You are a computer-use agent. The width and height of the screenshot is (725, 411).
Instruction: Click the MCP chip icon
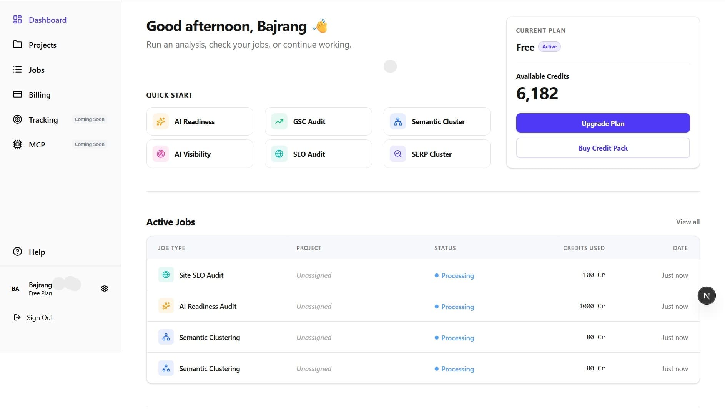[17, 144]
